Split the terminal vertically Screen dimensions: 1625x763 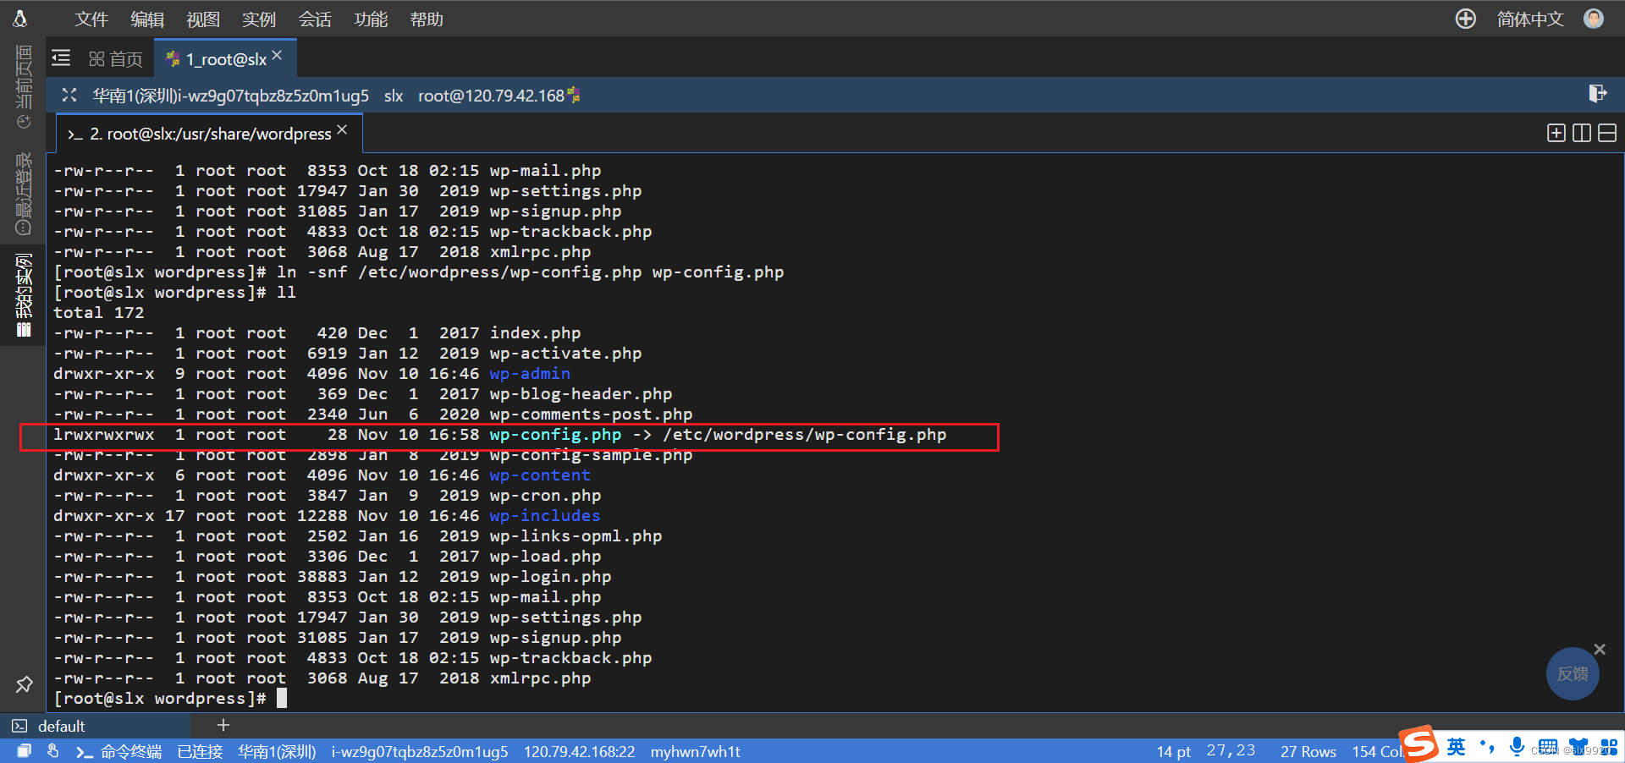pyautogui.click(x=1581, y=133)
